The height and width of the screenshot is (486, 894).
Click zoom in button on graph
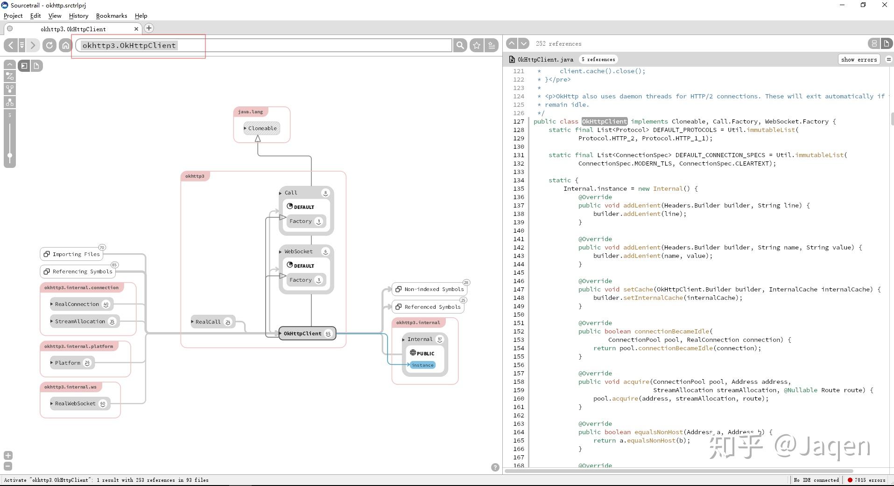(8, 455)
